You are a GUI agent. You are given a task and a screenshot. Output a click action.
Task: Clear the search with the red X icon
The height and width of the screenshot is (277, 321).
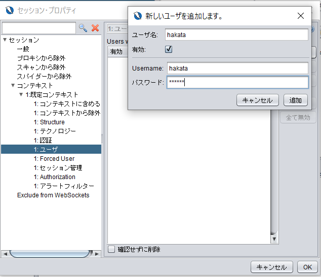pyautogui.click(x=95, y=28)
